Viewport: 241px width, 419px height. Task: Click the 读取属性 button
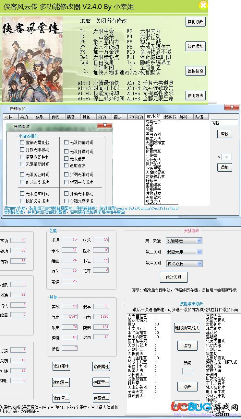click(61, 366)
